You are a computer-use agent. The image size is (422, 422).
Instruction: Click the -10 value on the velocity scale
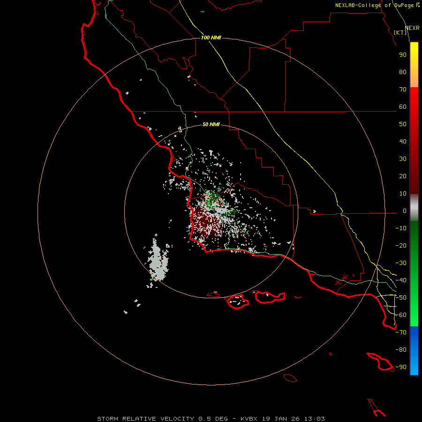401,228
